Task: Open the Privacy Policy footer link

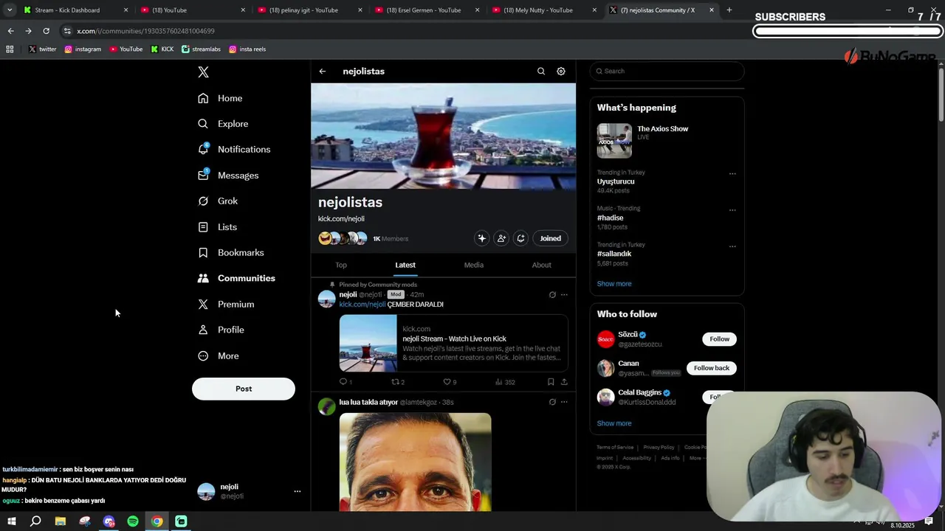Action: click(x=659, y=447)
